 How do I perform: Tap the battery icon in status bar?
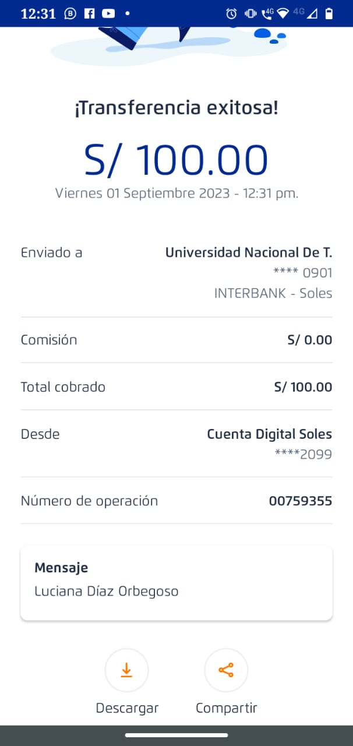pos(329,13)
